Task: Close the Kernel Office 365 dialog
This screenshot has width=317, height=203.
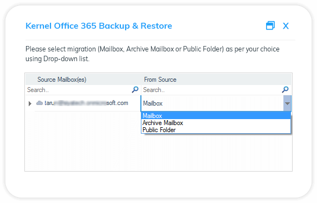Action: [x=286, y=26]
